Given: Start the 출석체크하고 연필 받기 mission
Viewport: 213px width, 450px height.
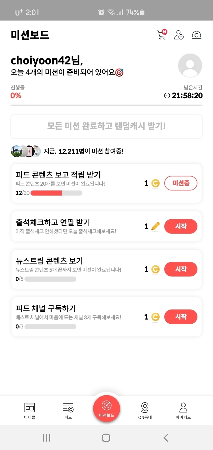Looking at the screenshot, I should point(181,226).
